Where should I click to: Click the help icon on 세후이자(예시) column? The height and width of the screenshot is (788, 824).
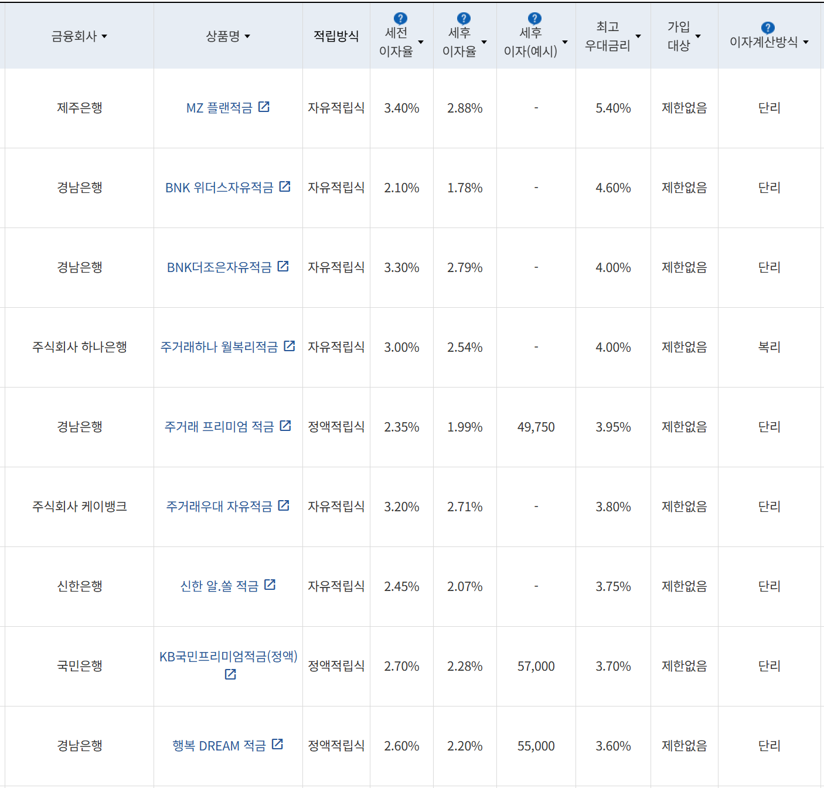[x=533, y=18]
